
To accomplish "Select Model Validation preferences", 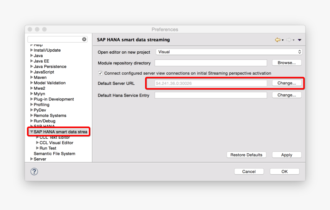I will click(49, 83).
